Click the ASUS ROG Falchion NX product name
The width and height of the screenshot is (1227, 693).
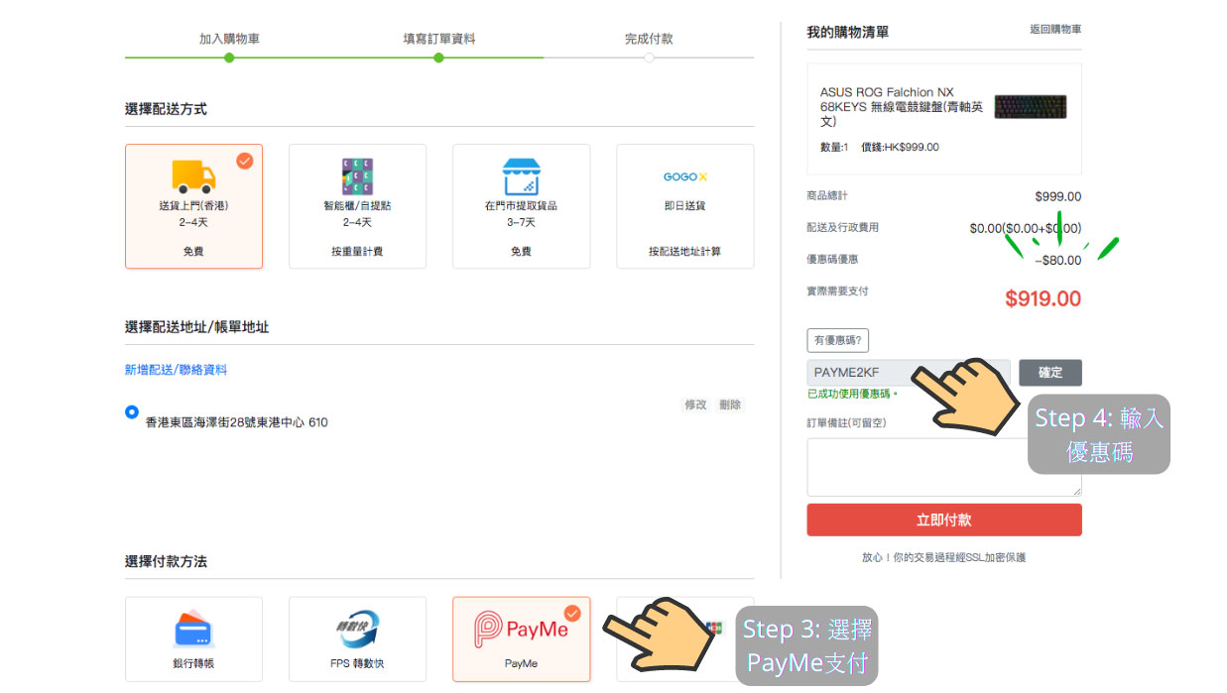pos(902,107)
